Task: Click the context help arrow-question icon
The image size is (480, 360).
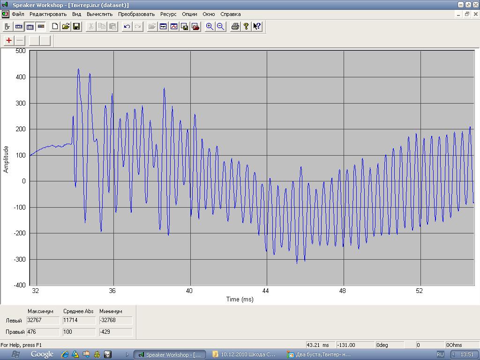Action: [x=257, y=26]
